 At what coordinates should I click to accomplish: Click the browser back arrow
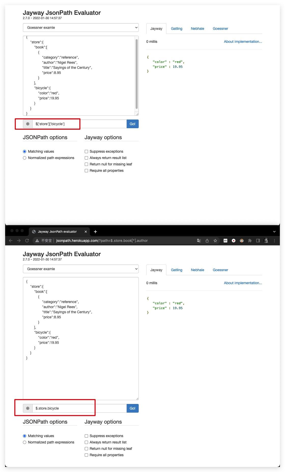click(11, 241)
